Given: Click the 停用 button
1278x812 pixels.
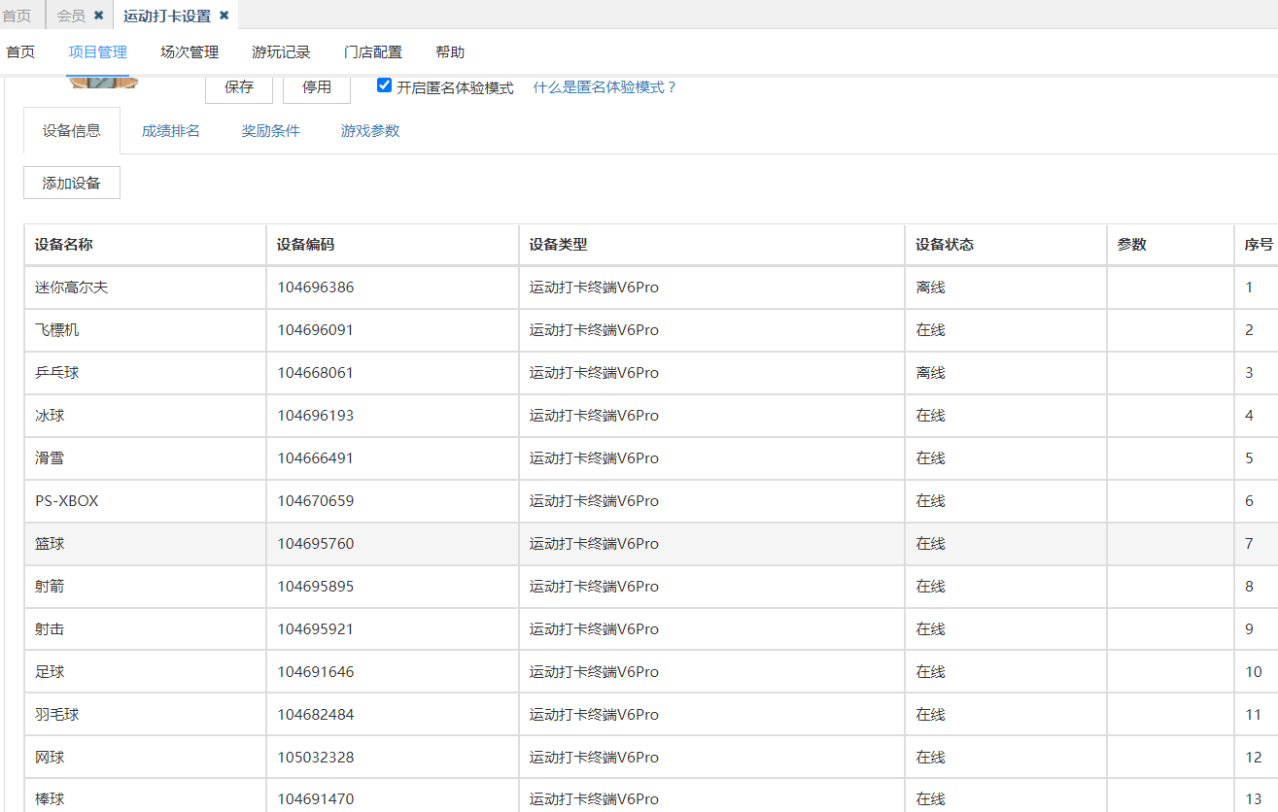Looking at the screenshot, I should pos(317,86).
